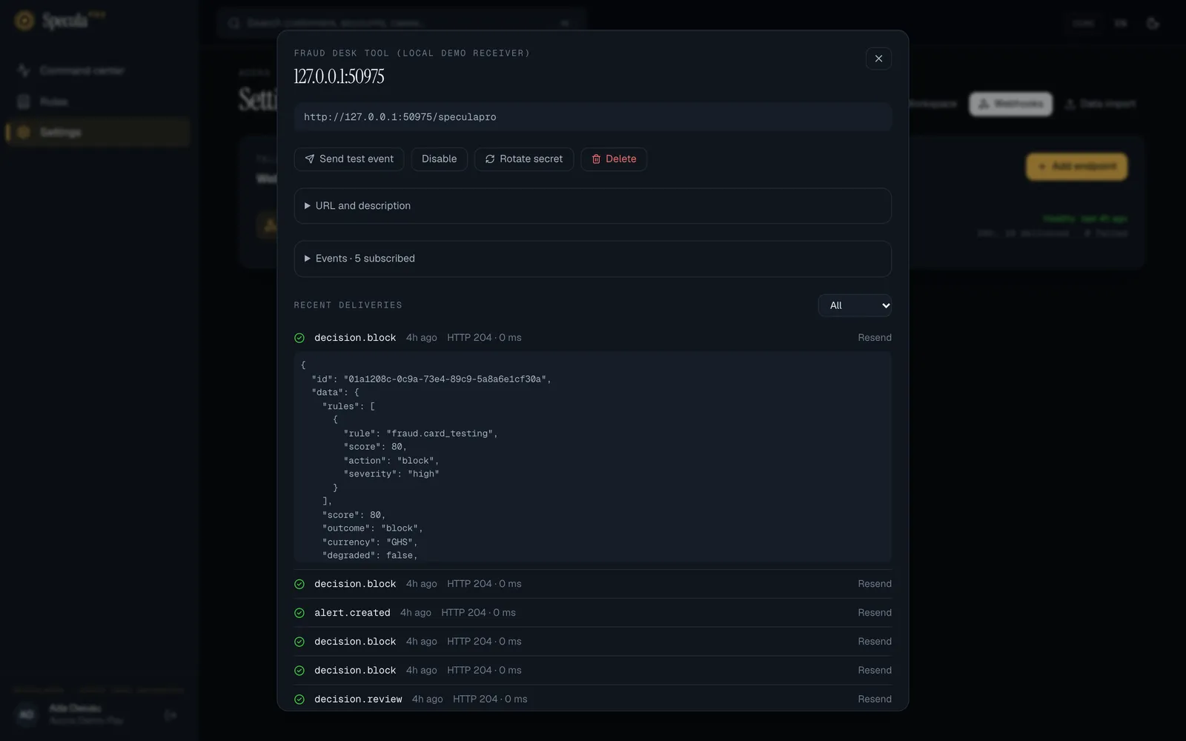Viewport: 1186px width, 741px height.
Task: Click the green check icon for decision.review
Action: pyautogui.click(x=299, y=700)
